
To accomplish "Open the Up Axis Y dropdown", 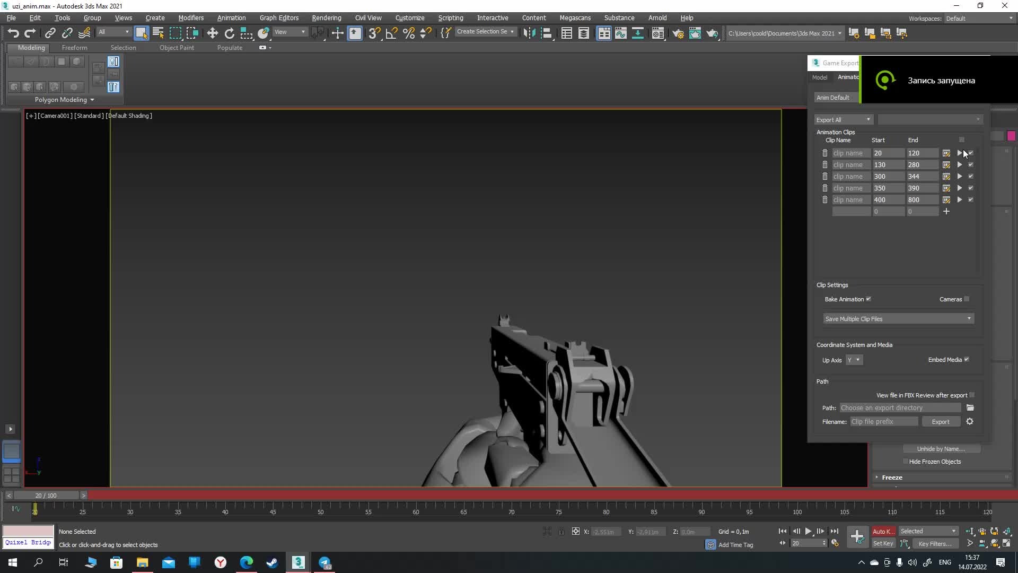I will 854,360.
